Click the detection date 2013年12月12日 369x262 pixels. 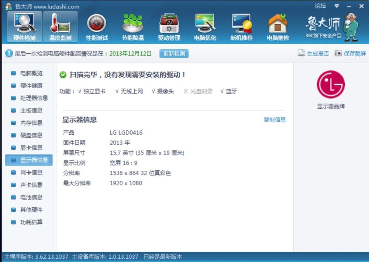[x=130, y=53]
